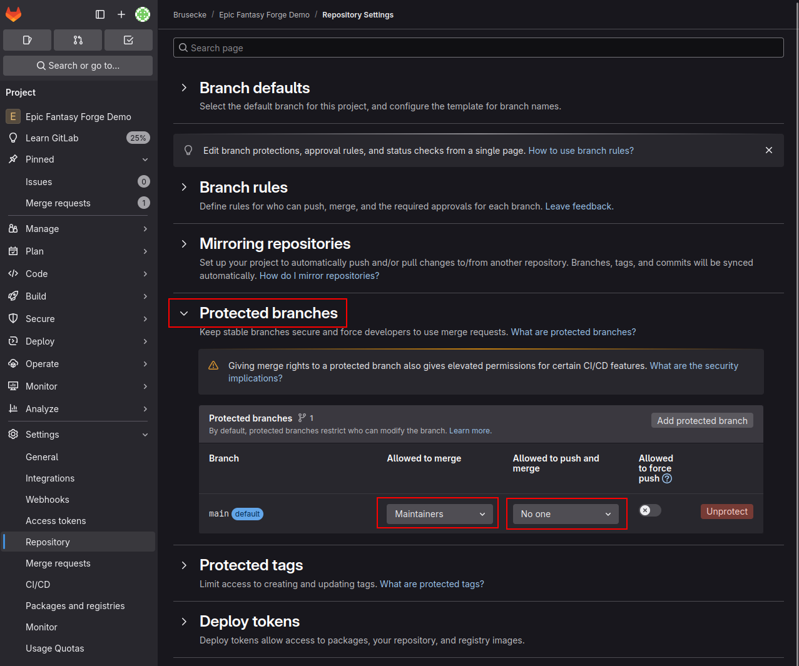Click the Plan calendar icon

13,251
